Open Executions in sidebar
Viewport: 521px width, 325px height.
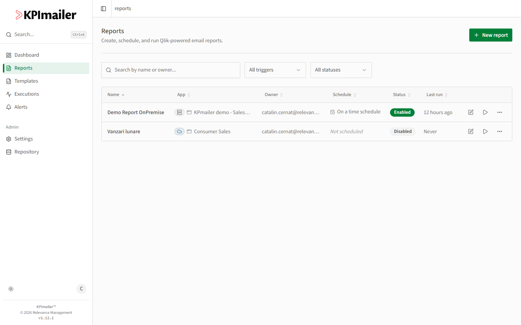pos(46,94)
